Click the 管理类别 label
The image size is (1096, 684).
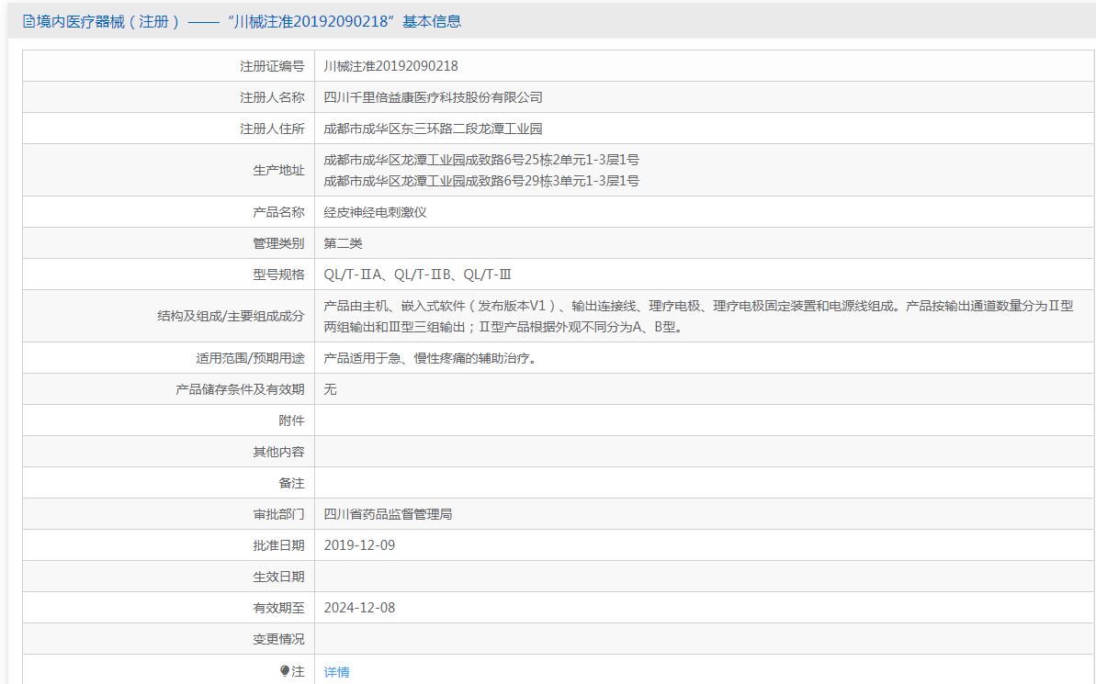click(278, 243)
